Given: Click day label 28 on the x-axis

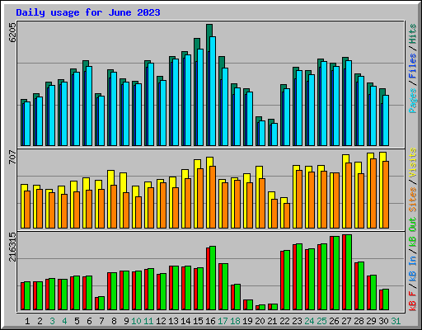Looking at the screenshot, I should 359,321.
